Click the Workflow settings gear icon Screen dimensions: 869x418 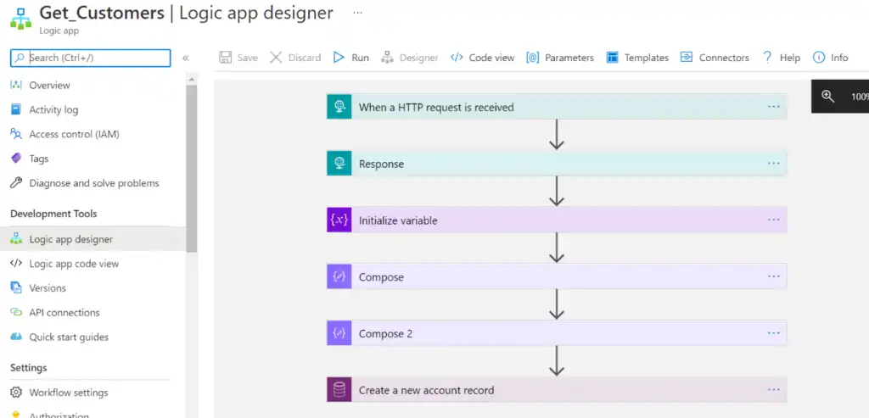pyautogui.click(x=16, y=393)
